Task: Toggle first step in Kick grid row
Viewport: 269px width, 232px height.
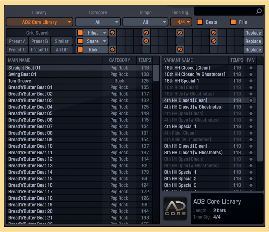Action: tap(112, 49)
